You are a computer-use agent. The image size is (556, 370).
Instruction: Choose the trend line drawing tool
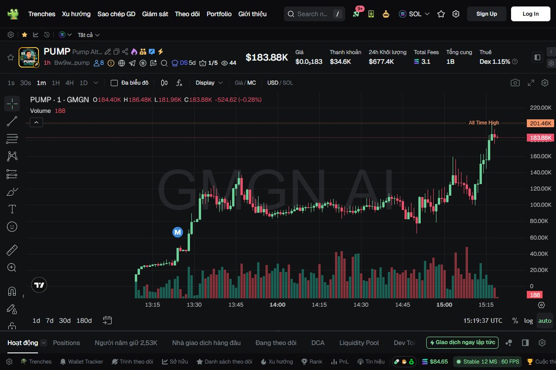pos(12,121)
